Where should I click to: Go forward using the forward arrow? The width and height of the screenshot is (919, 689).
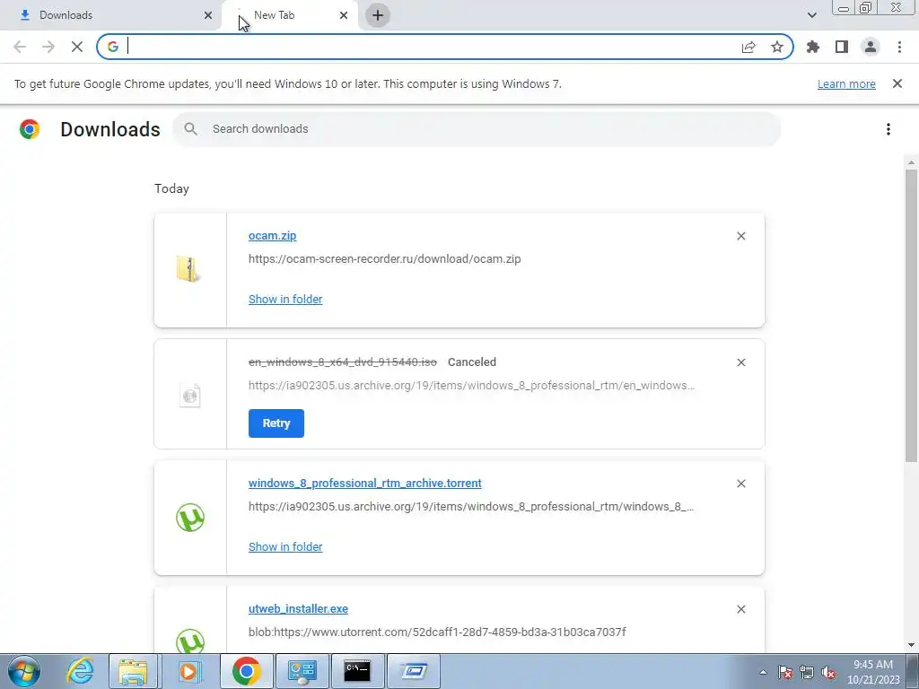tap(48, 47)
